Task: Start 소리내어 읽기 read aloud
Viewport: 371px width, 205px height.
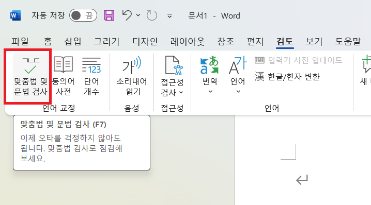Action: click(132, 76)
